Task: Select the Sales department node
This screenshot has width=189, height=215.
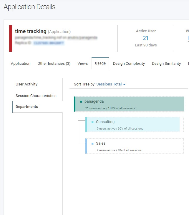Action: (x=134, y=146)
